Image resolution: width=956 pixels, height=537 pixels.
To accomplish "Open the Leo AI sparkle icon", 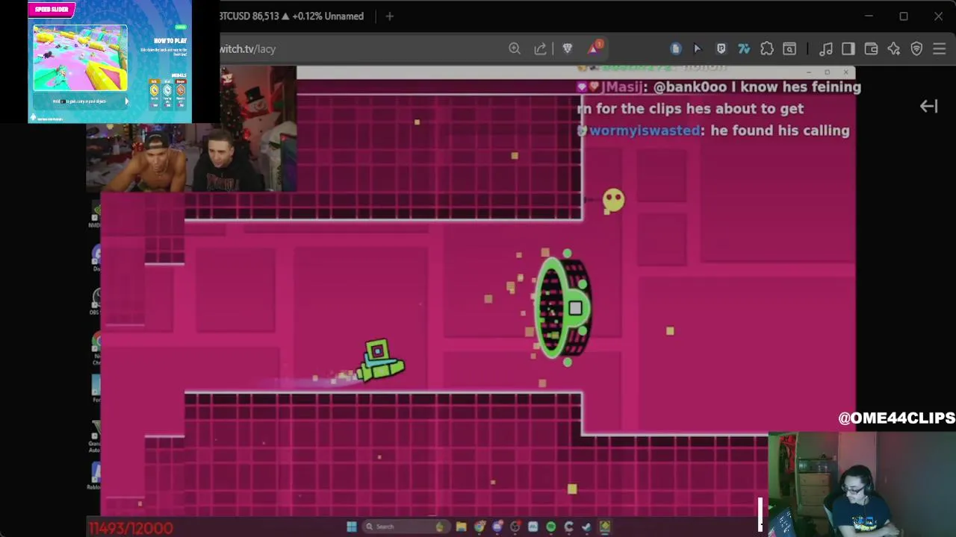I will click(894, 48).
